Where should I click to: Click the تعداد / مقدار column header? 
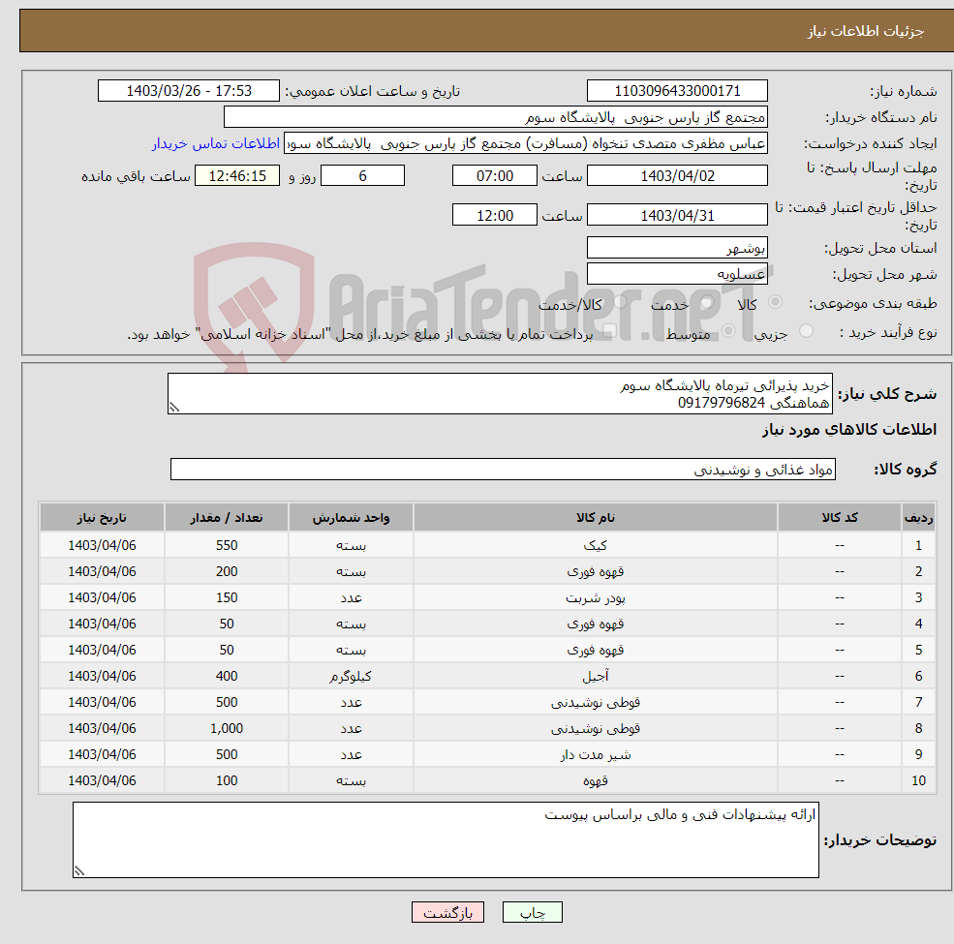point(227,518)
